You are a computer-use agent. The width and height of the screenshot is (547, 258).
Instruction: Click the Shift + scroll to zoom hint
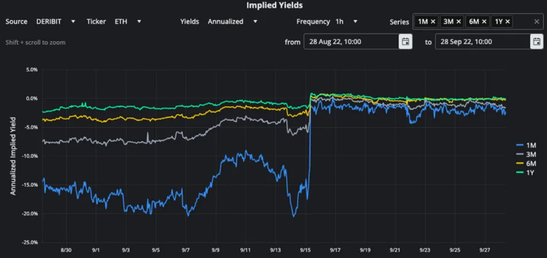(x=35, y=42)
